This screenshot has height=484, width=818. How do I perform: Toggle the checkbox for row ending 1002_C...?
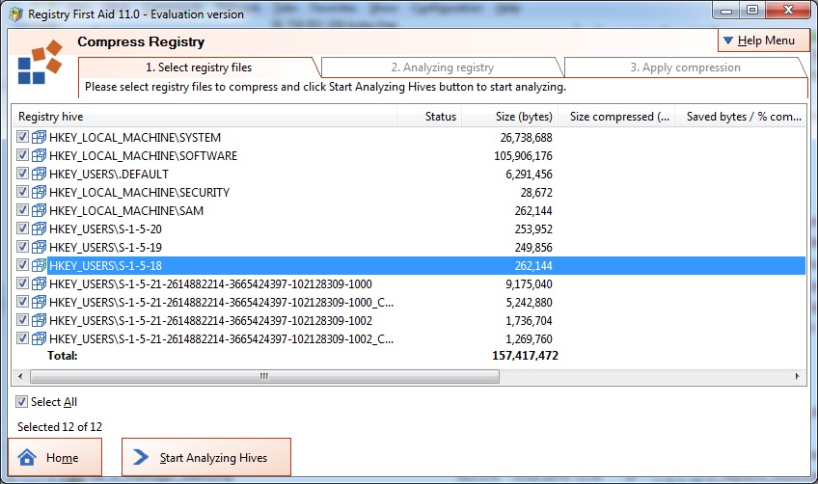click(x=22, y=338)
